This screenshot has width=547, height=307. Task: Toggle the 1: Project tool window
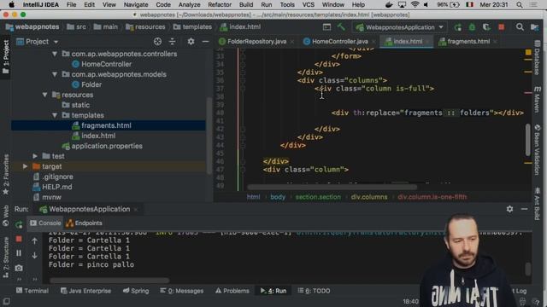click(6, 56)
